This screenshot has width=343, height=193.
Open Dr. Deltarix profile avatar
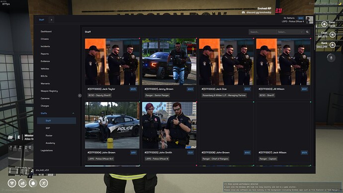(x=309, y=20)
